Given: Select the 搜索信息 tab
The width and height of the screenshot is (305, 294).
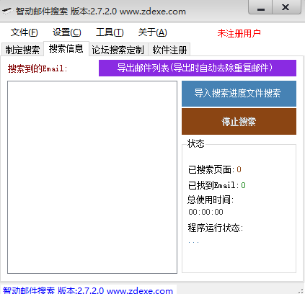Looking at the screenshot, I should click(66, 49).
